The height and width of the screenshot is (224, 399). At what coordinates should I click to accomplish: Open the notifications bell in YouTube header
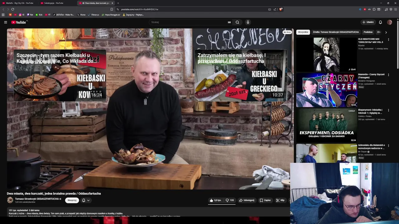tap(380, 22)
